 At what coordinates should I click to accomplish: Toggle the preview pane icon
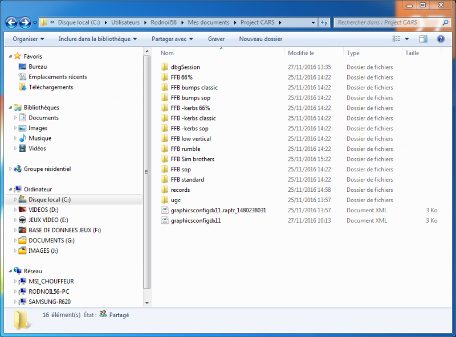click(423, 39)
